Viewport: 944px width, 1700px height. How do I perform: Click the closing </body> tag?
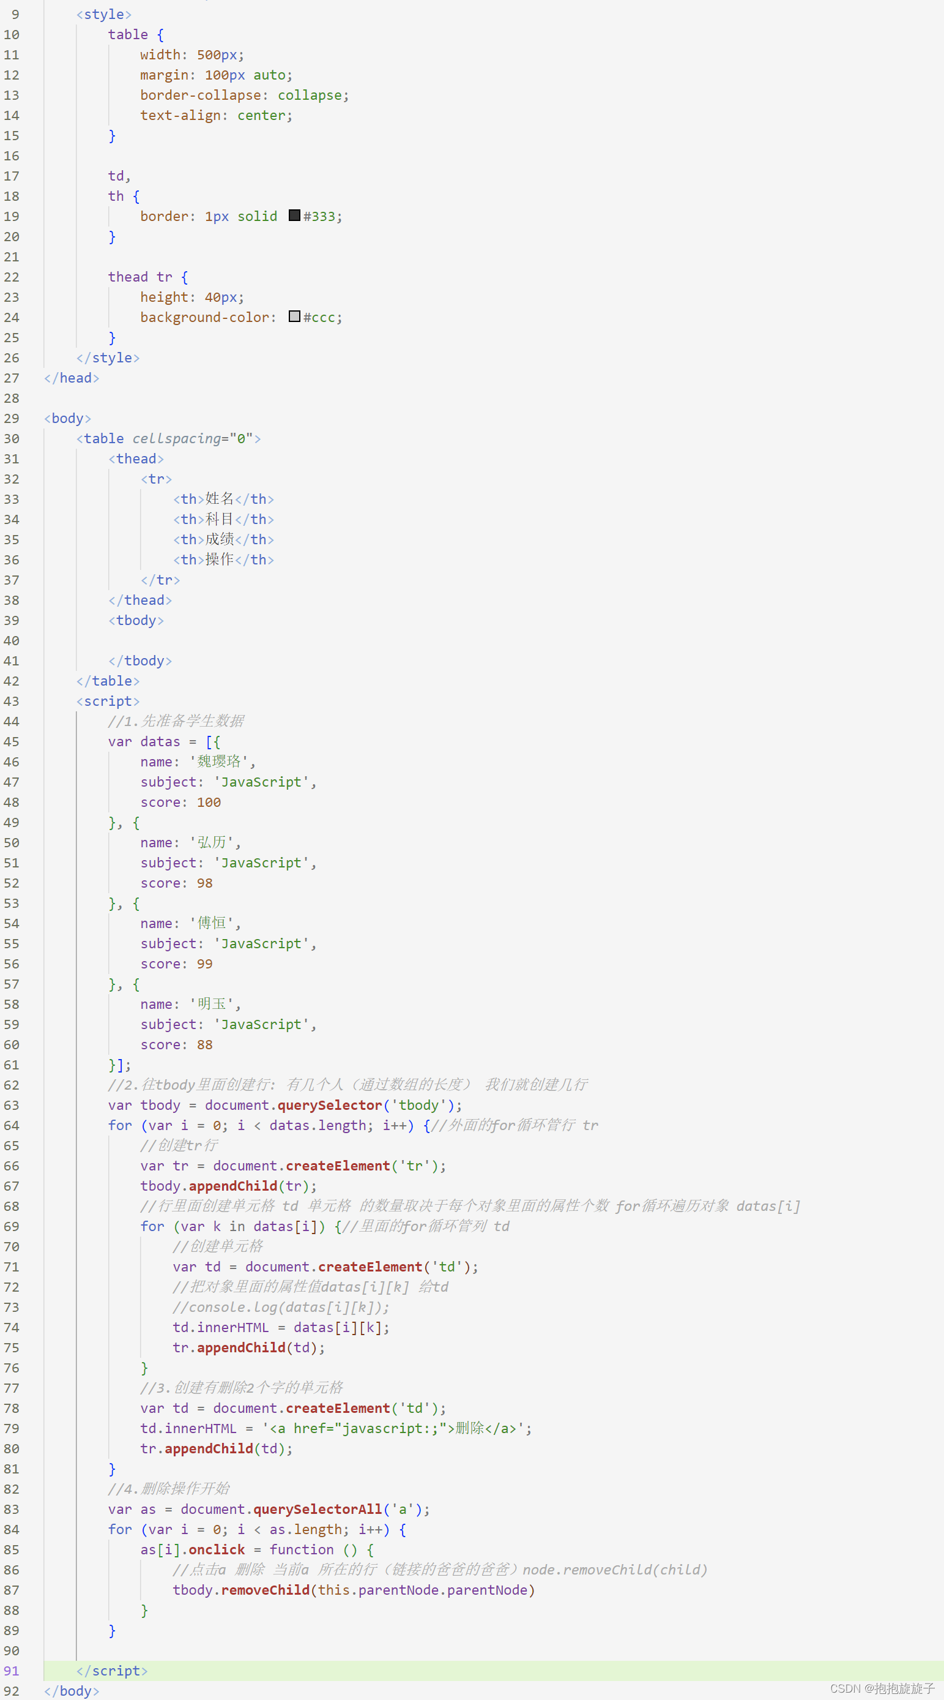(71, 1691)
